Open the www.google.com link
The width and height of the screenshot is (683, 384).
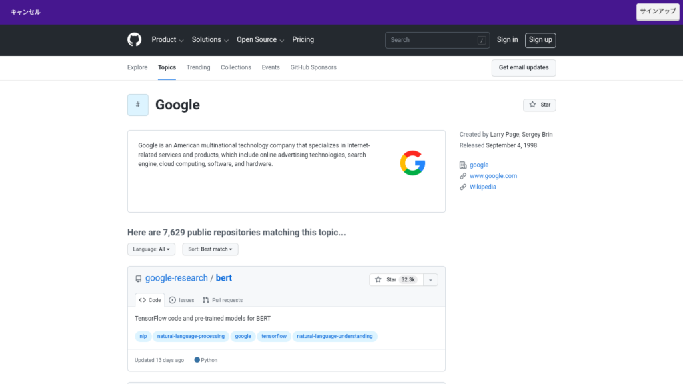[493, 176]
